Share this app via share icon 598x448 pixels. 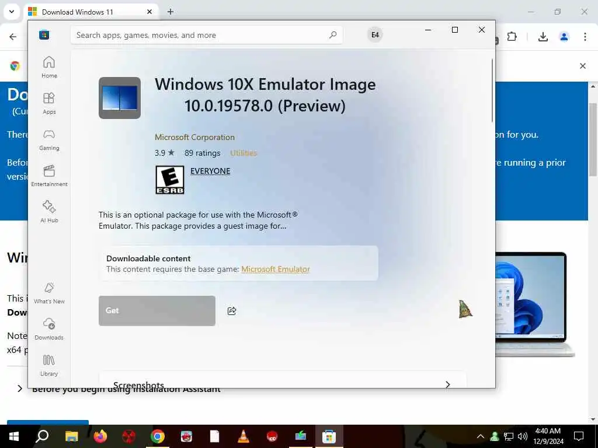[232, 311]
